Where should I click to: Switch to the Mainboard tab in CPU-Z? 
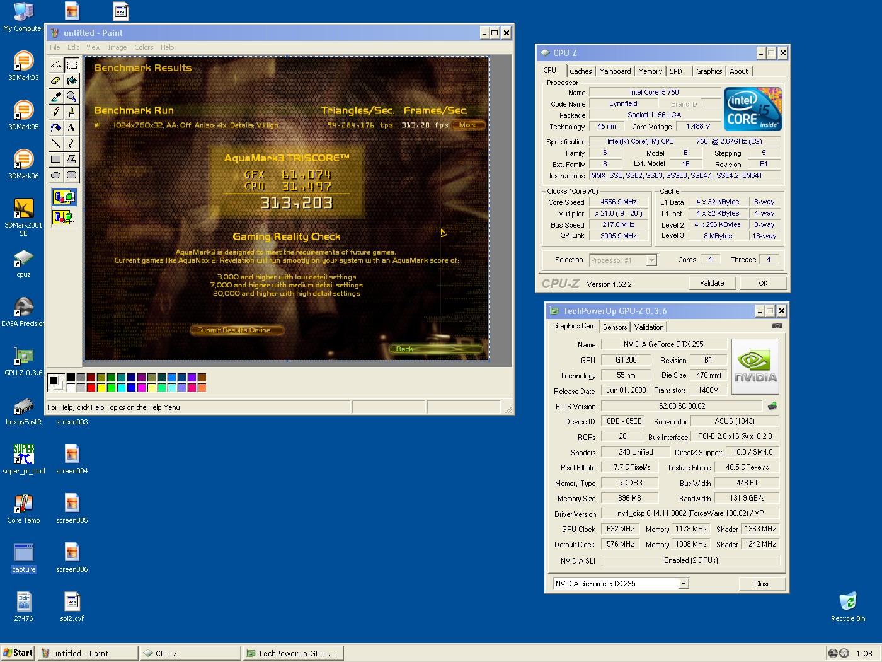click(x=615, y=71)
